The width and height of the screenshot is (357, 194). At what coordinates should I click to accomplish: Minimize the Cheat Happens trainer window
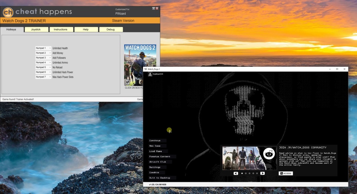click(x=154, y=8)
